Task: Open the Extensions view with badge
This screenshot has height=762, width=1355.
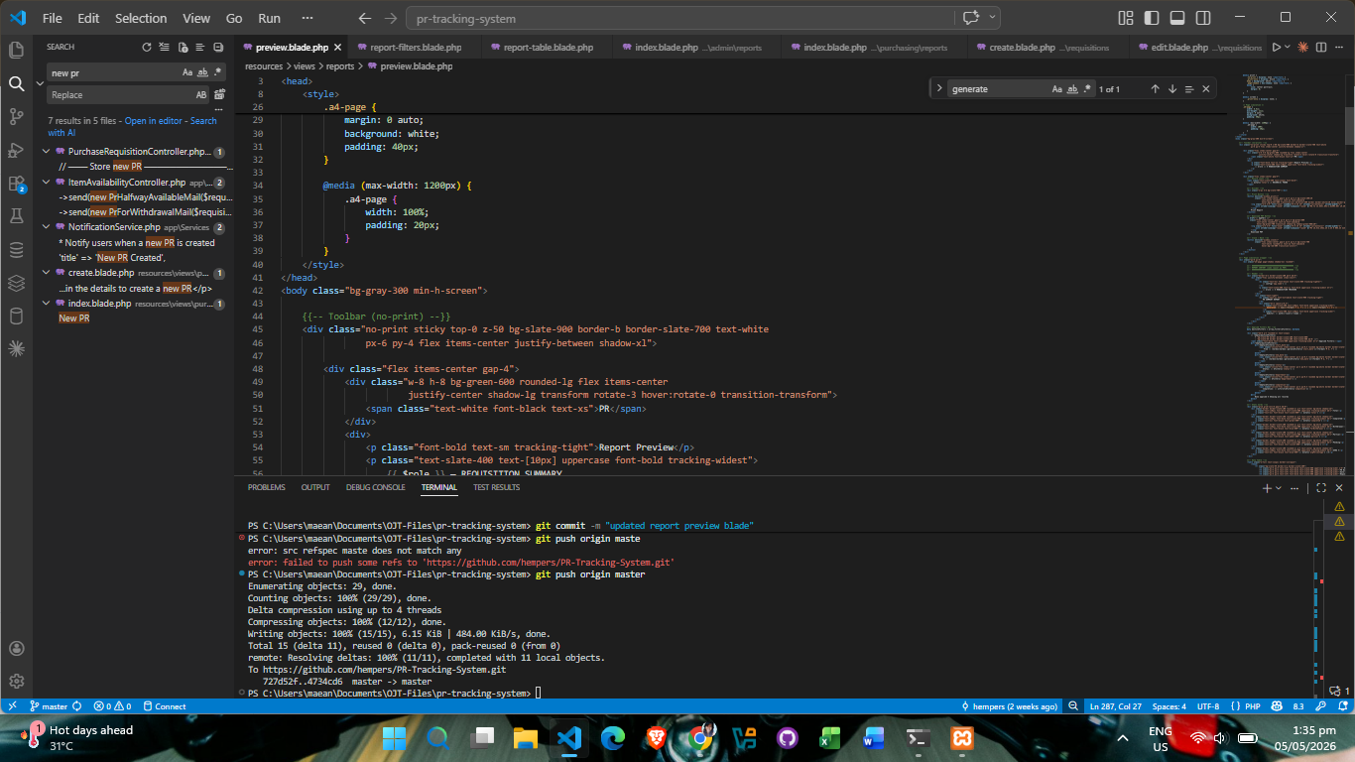Action: (16, 184)
